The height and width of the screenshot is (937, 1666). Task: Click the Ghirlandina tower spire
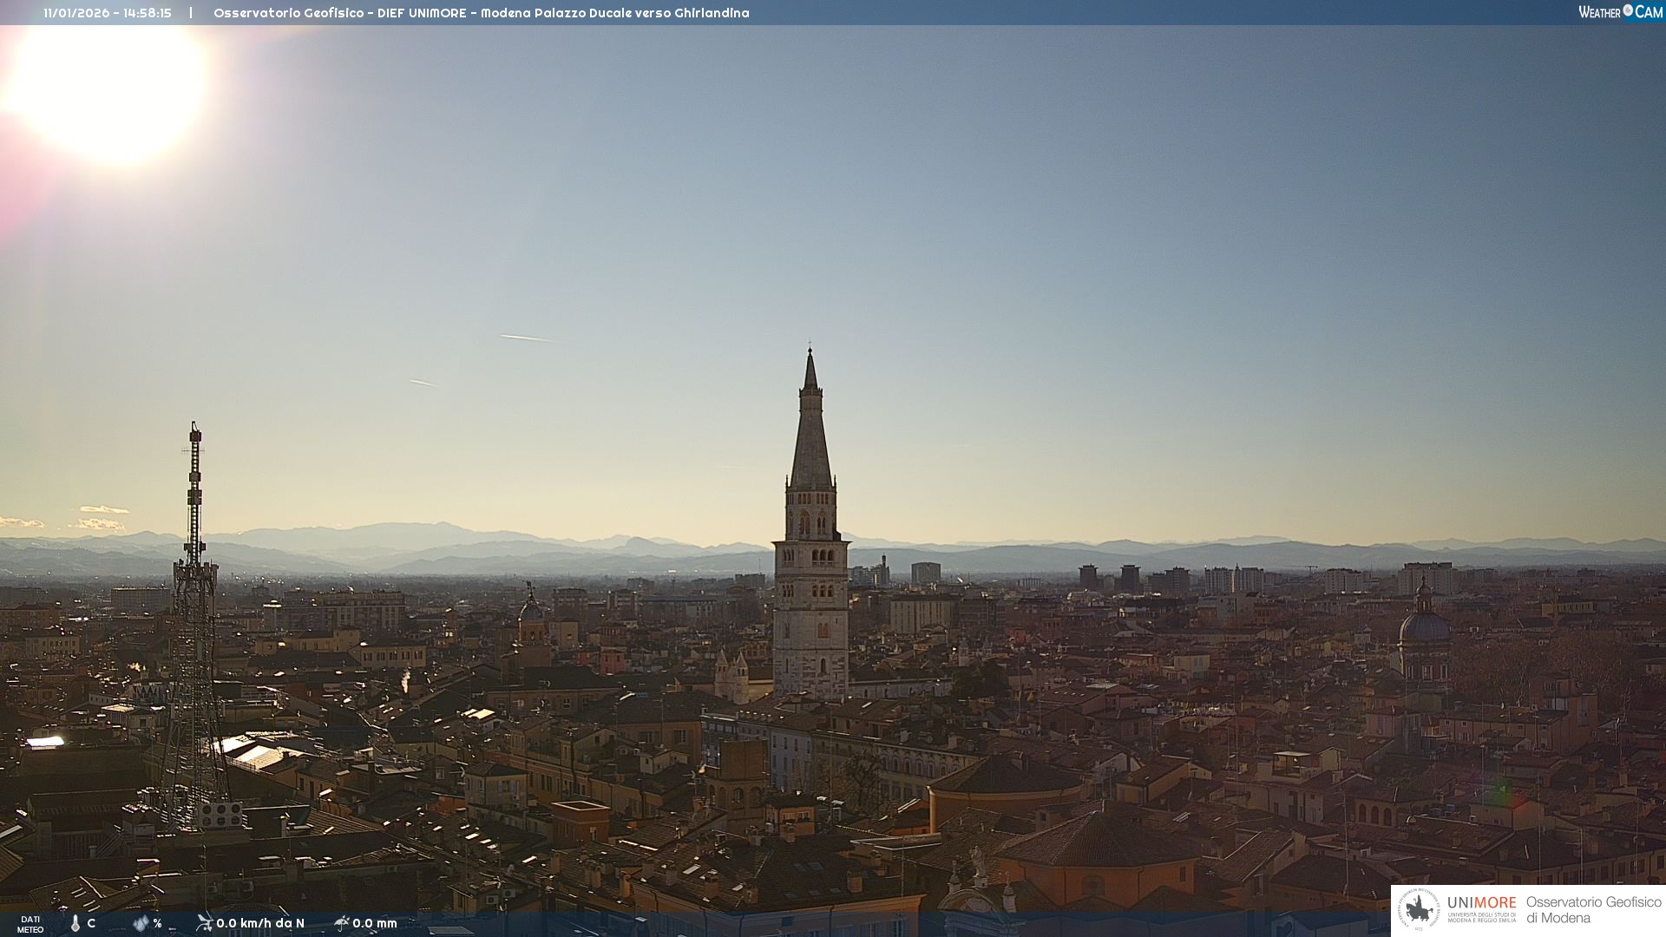point(810,434)
